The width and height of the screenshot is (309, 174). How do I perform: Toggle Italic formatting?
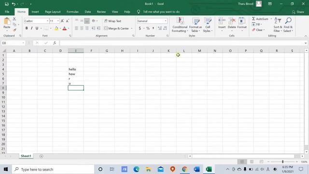(31, 28)
